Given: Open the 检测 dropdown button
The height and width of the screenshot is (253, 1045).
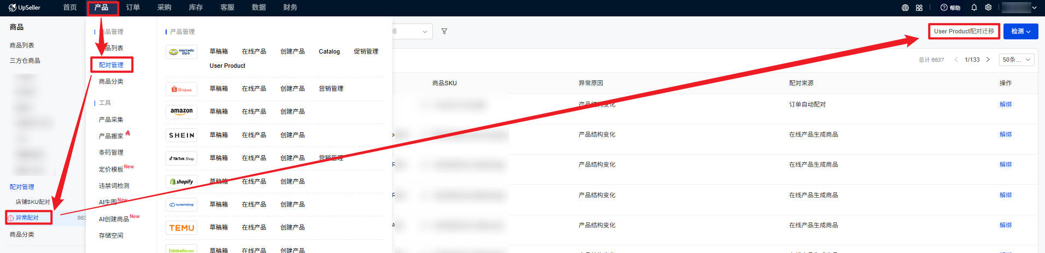Looking at the screenshot, I should 1020,31.
